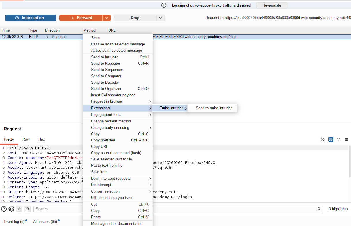The height and width of the screenshot is (226, 351).
Task: Switch to the Raw tab
Action: pos(26,139)
